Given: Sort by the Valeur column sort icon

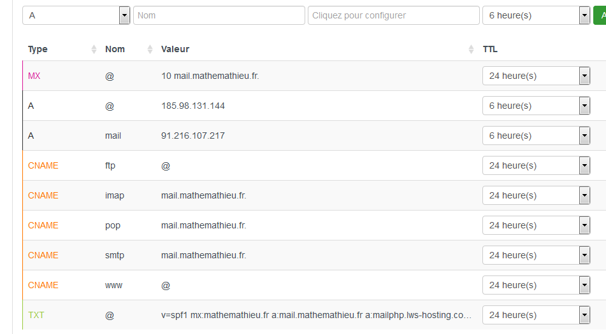Looking at the screenshot, I should [471, 50].
